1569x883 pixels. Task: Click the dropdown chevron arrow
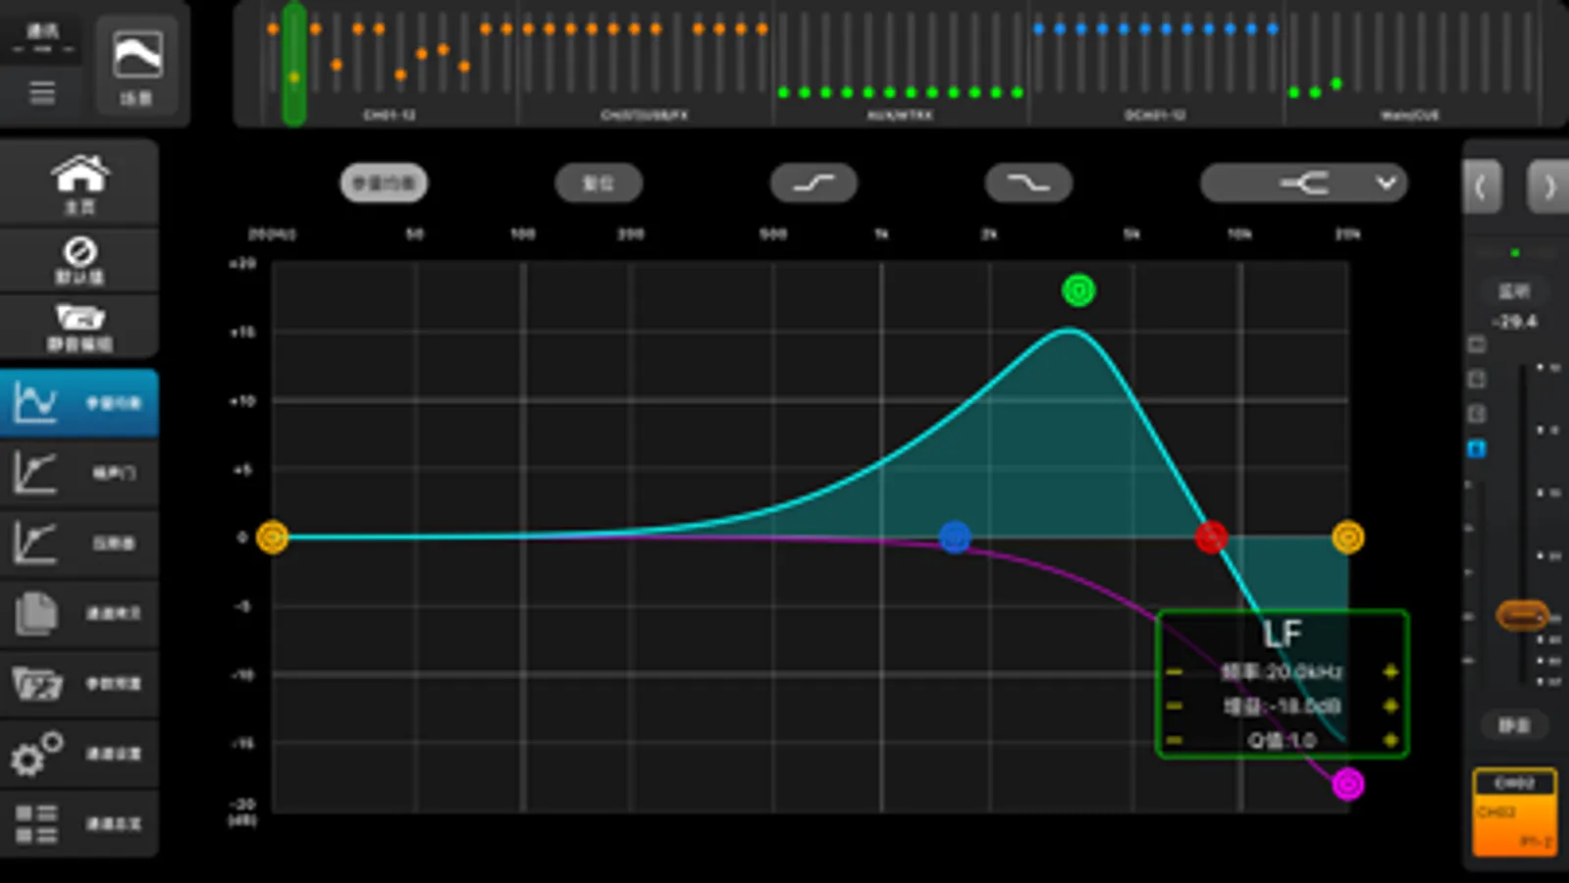pyautogui.click(x=1386, y=182)
